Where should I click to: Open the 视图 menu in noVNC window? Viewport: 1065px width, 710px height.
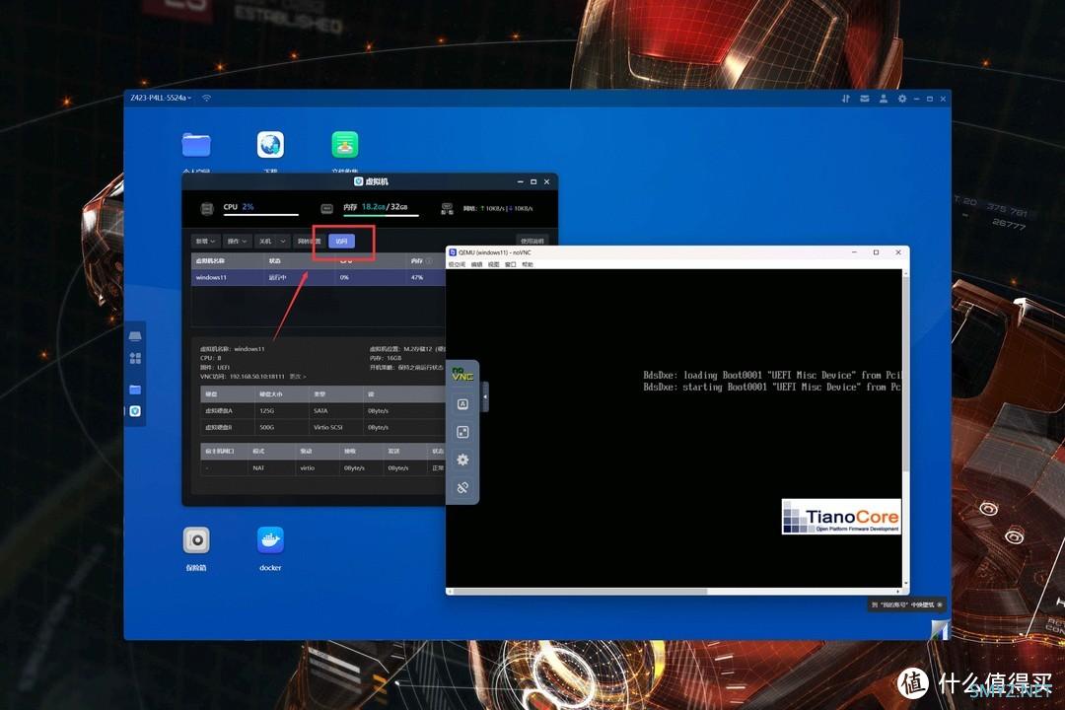tap(494, 264)
